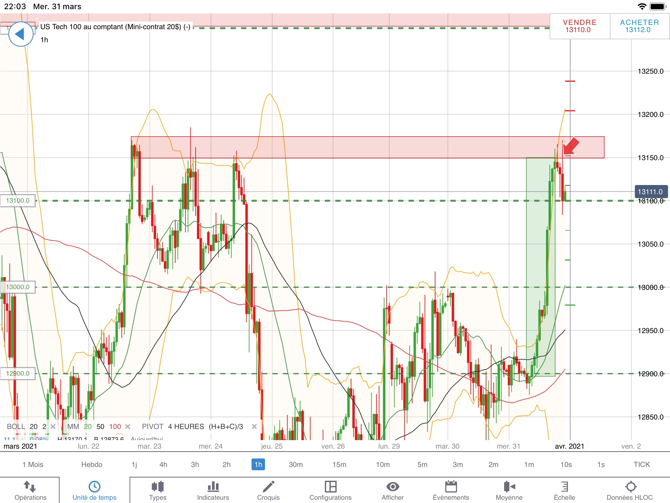Remove the PIVOT 4 HEURES indicator
This screenshot has height=503, width=670.
(x=254, y=426)
